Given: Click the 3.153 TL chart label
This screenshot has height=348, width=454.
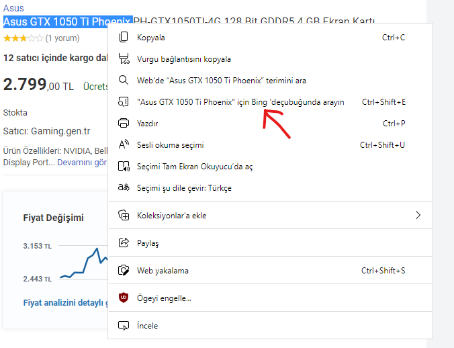Looking at the screenshot, I should tap(38, 246).
